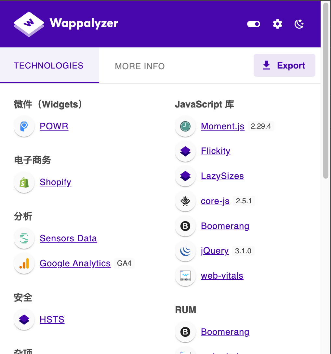Open the Google Analytics link
This screenshot has width=331, height=354.
tap(75, 263)
